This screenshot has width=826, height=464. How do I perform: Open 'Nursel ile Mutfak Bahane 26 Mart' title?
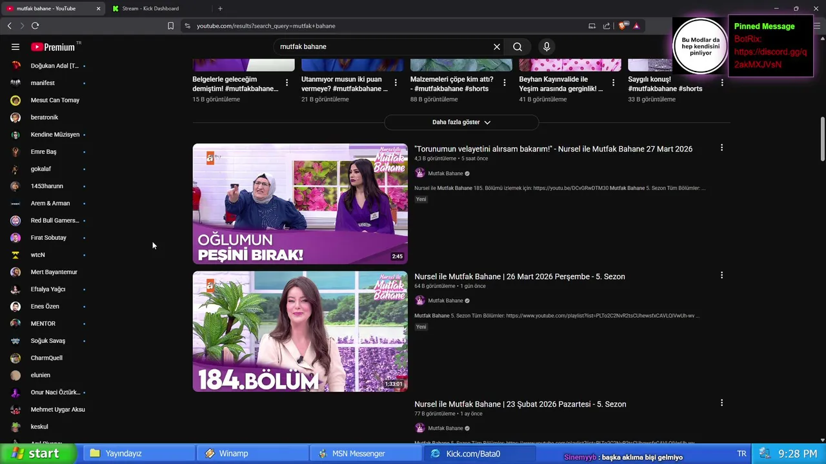pyautogui.click(x=519, y=276)
